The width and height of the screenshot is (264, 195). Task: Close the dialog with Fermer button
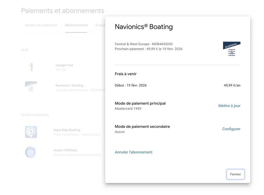point(235,174)
